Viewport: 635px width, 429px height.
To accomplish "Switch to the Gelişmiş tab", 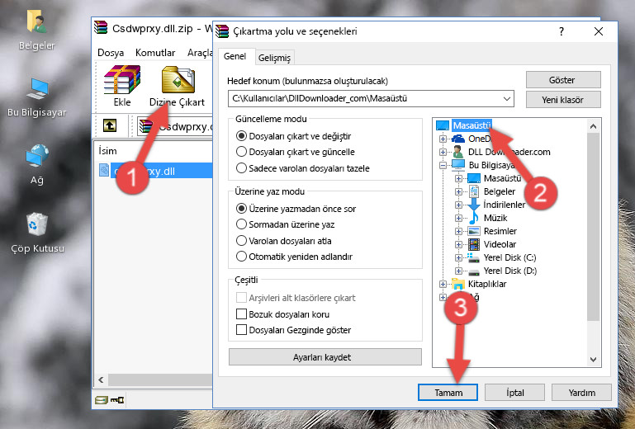I will (x=274, y=58).
